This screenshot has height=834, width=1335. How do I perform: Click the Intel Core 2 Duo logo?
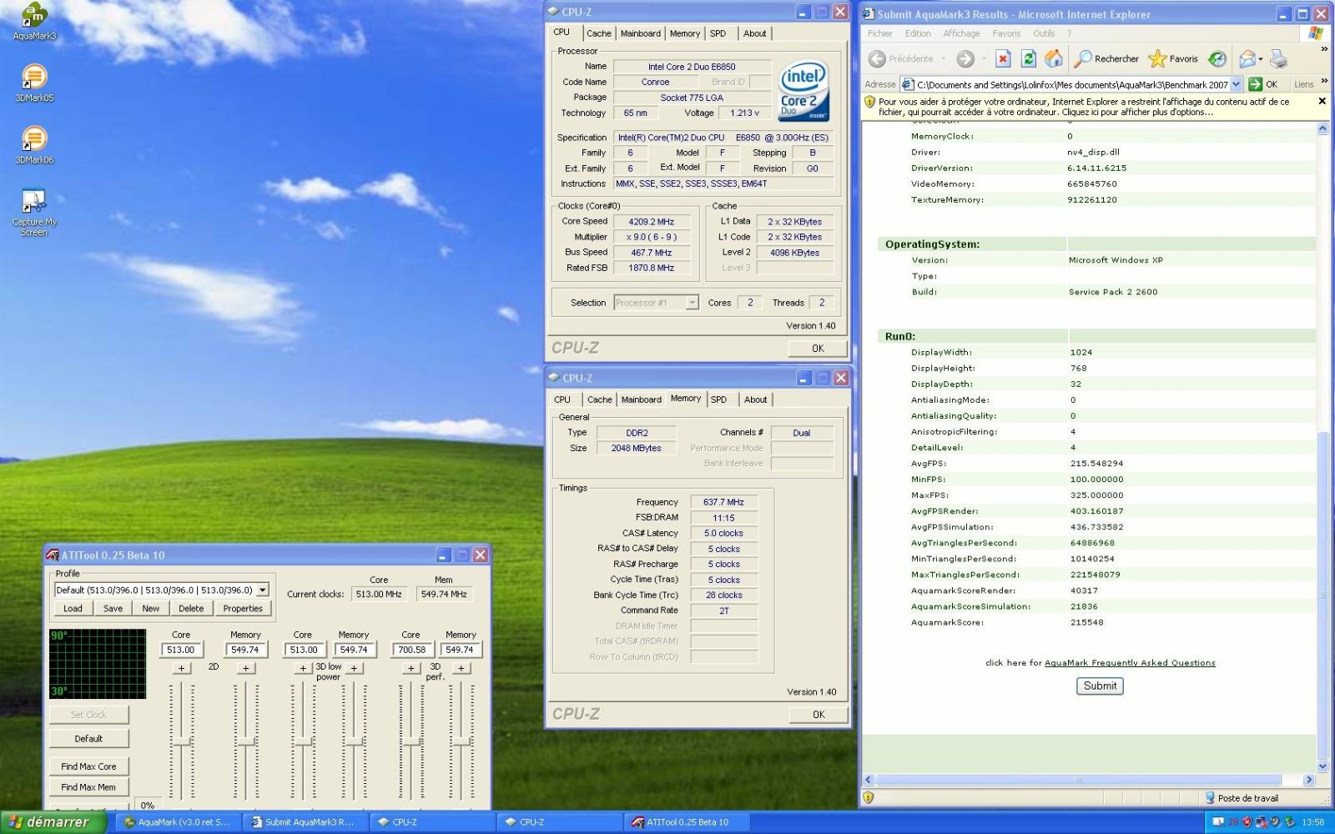pos(803,90)
